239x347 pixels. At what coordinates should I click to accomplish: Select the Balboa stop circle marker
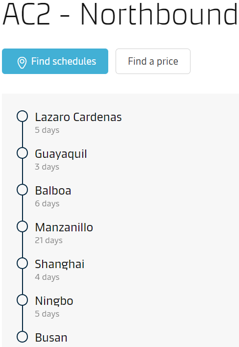click(x=23, y=190)
